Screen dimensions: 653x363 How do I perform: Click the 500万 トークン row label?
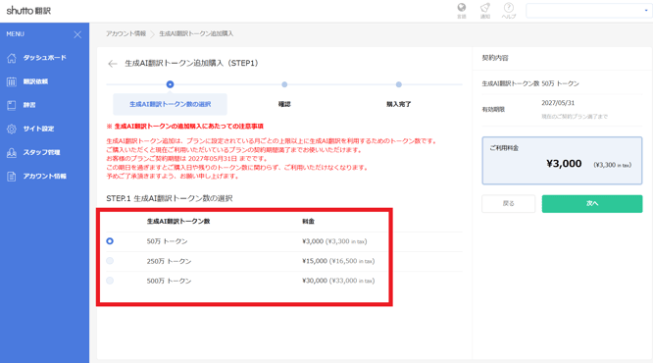click(x=169, y=281)
